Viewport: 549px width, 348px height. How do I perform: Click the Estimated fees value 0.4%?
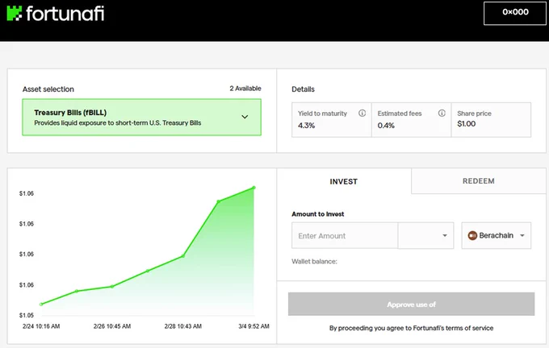click(386, 126)
